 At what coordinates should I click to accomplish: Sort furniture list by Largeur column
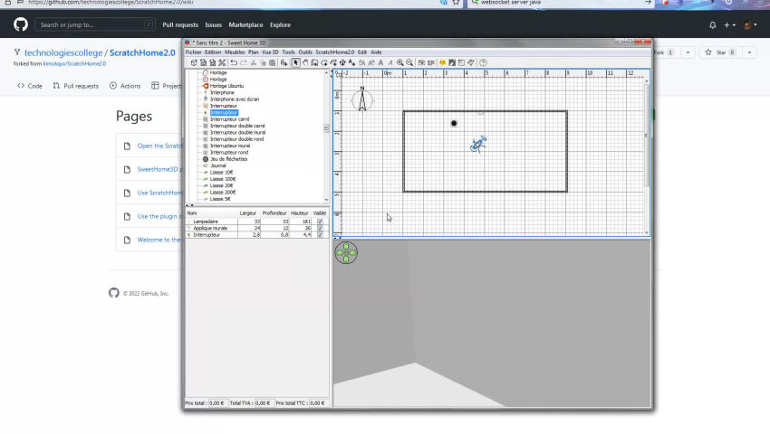(247, 213)
